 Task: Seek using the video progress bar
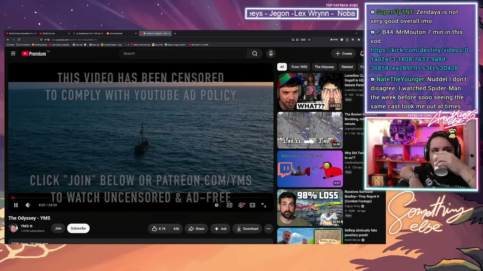click(x=140, y=198)
